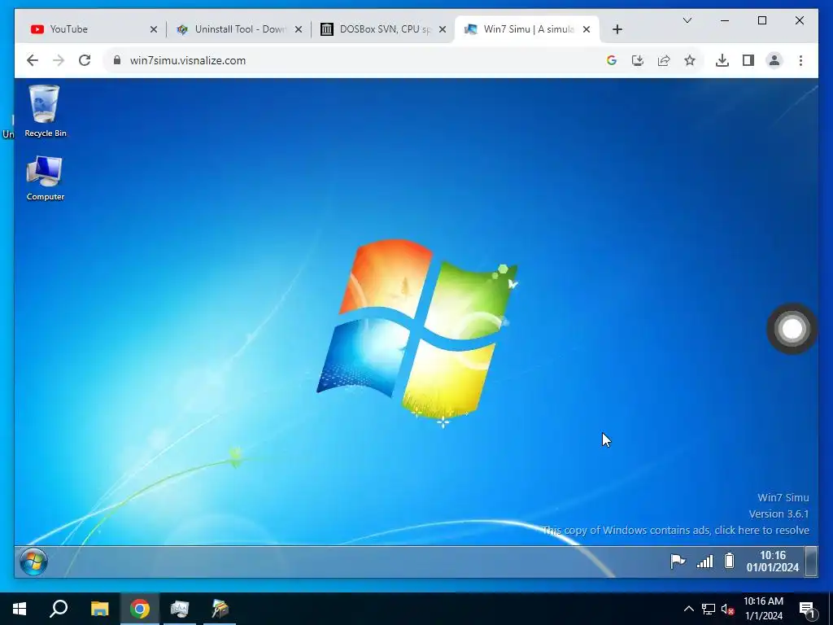Launch File Explorer from taskbar
833x625 pixels.
[99, 609]
